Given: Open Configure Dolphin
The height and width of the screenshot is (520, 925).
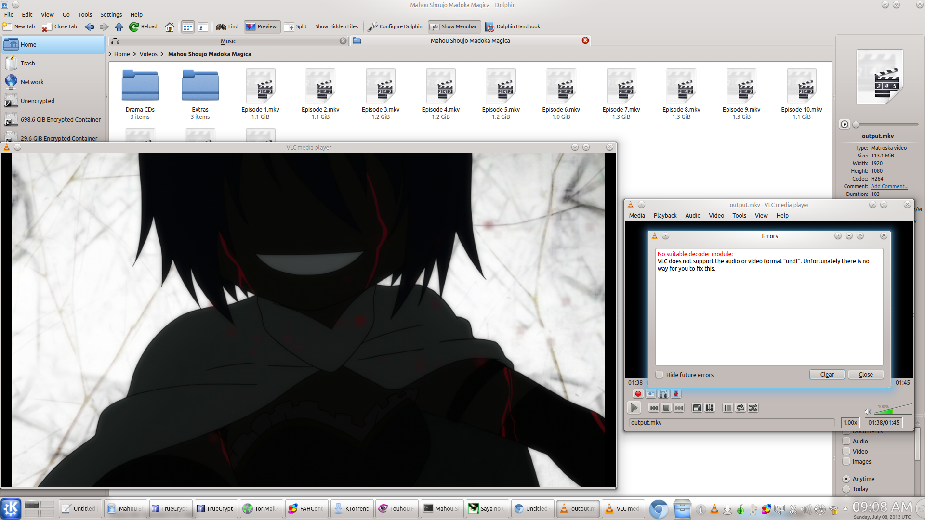Looking at the screenshot, I should [395, 27].
